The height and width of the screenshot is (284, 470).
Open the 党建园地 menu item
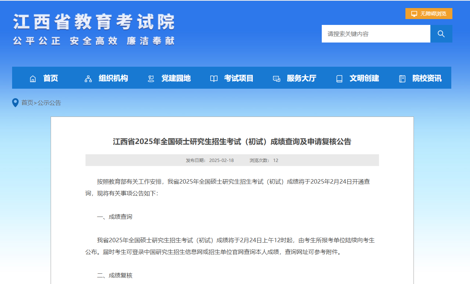pyautogui.click(x=176, y=78)
